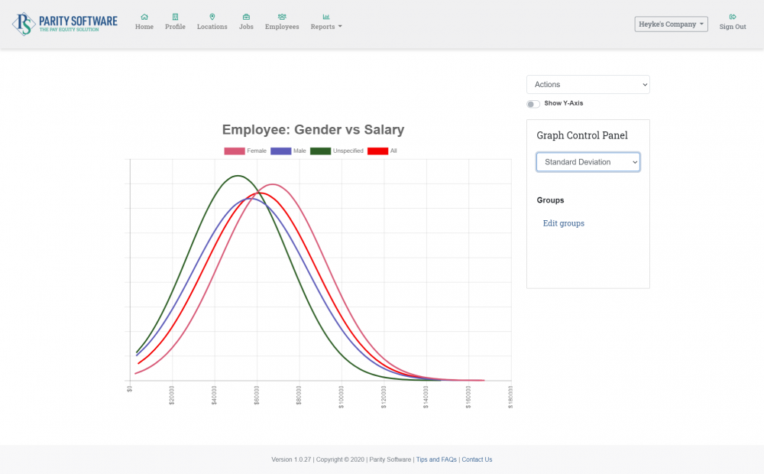The height and width of the screenshot is (474, 764).
Task: Enable the Show Y-Axis toggle
Action: (533, 103)
